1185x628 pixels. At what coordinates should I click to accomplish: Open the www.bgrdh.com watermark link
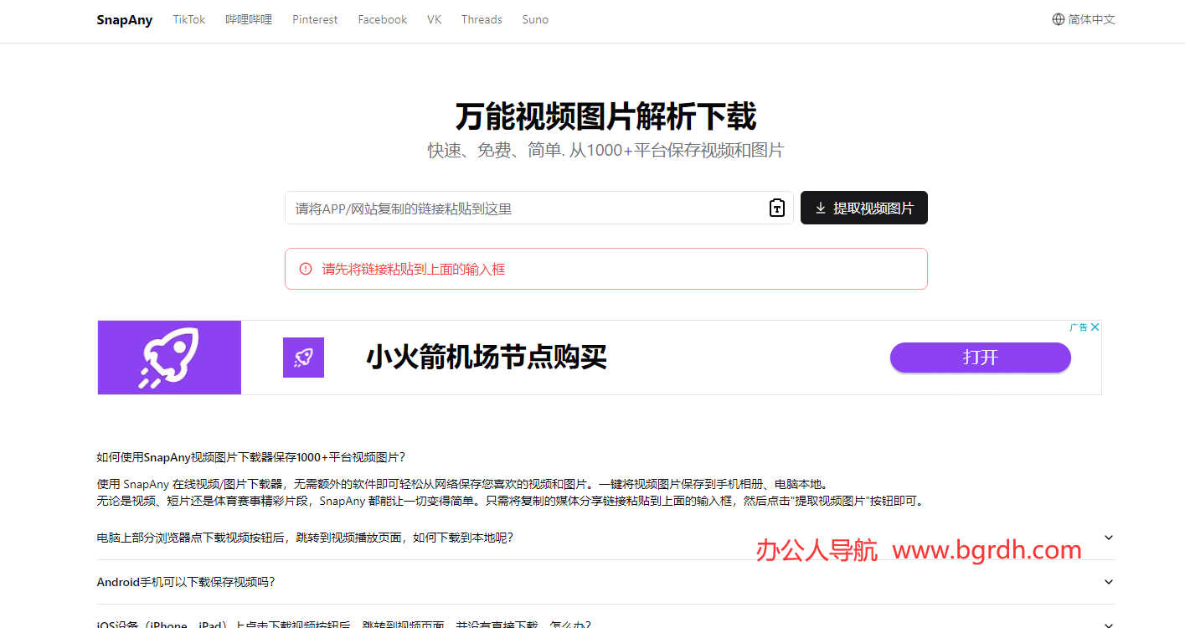click(x=987, y=550)
